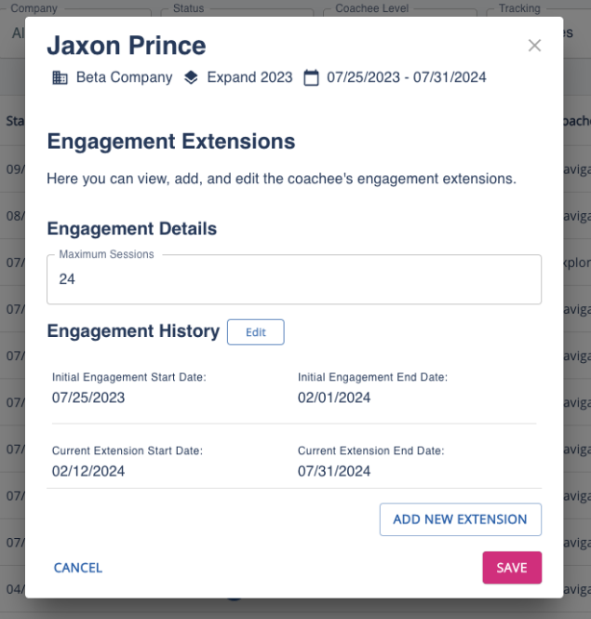Cancel the engagement extension changes
Screen dimensions: 591x619
(x=78, y=568)
